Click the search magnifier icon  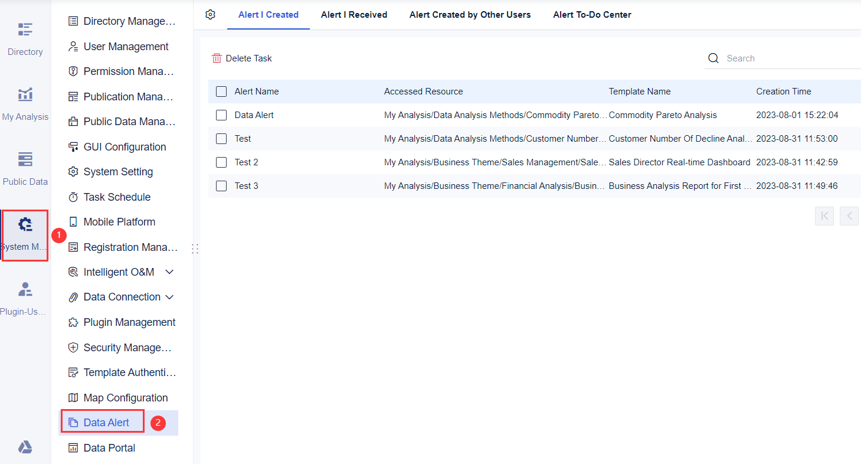[713, 58]
